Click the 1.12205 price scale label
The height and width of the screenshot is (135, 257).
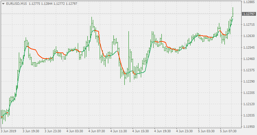(x=249, y=93)
